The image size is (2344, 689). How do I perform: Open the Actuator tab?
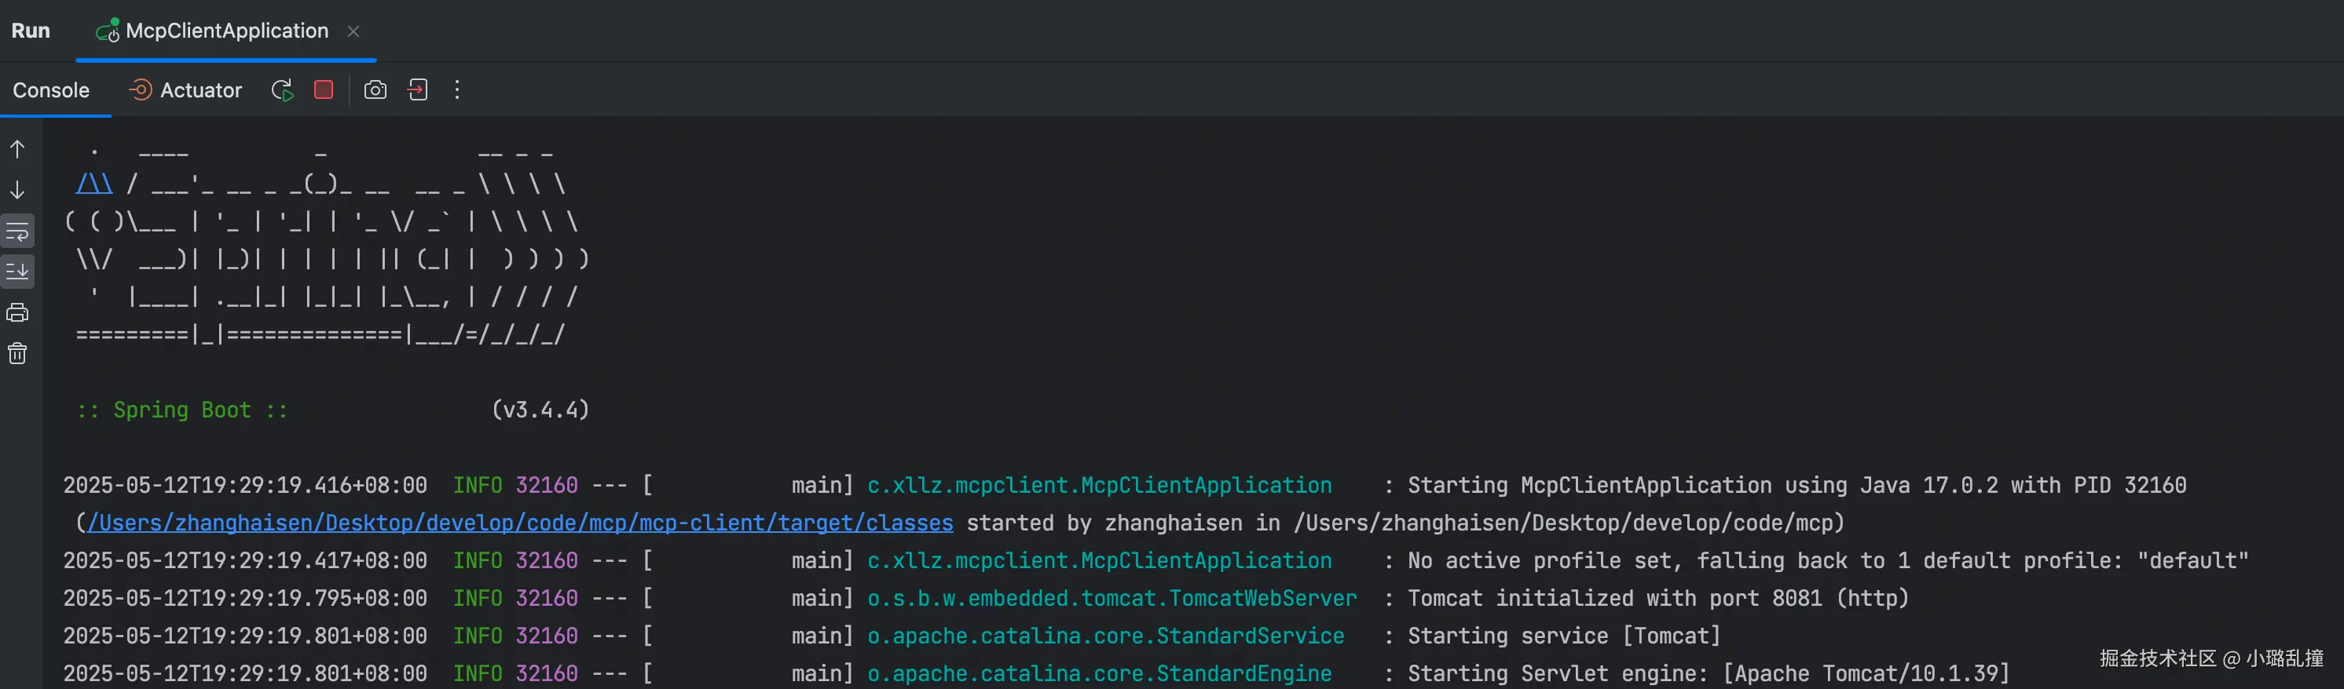(x=185, y=90)
